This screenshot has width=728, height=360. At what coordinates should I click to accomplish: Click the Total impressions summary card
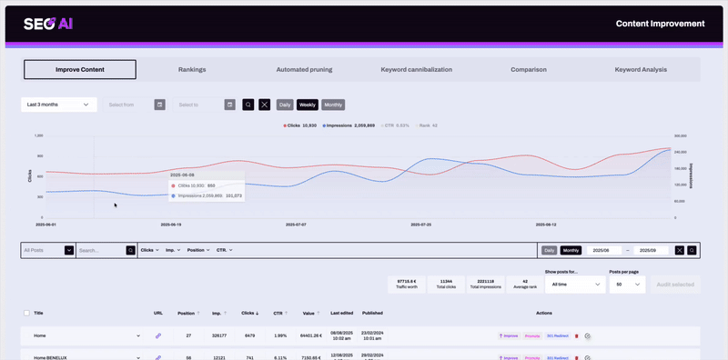[x=485, y=285]
